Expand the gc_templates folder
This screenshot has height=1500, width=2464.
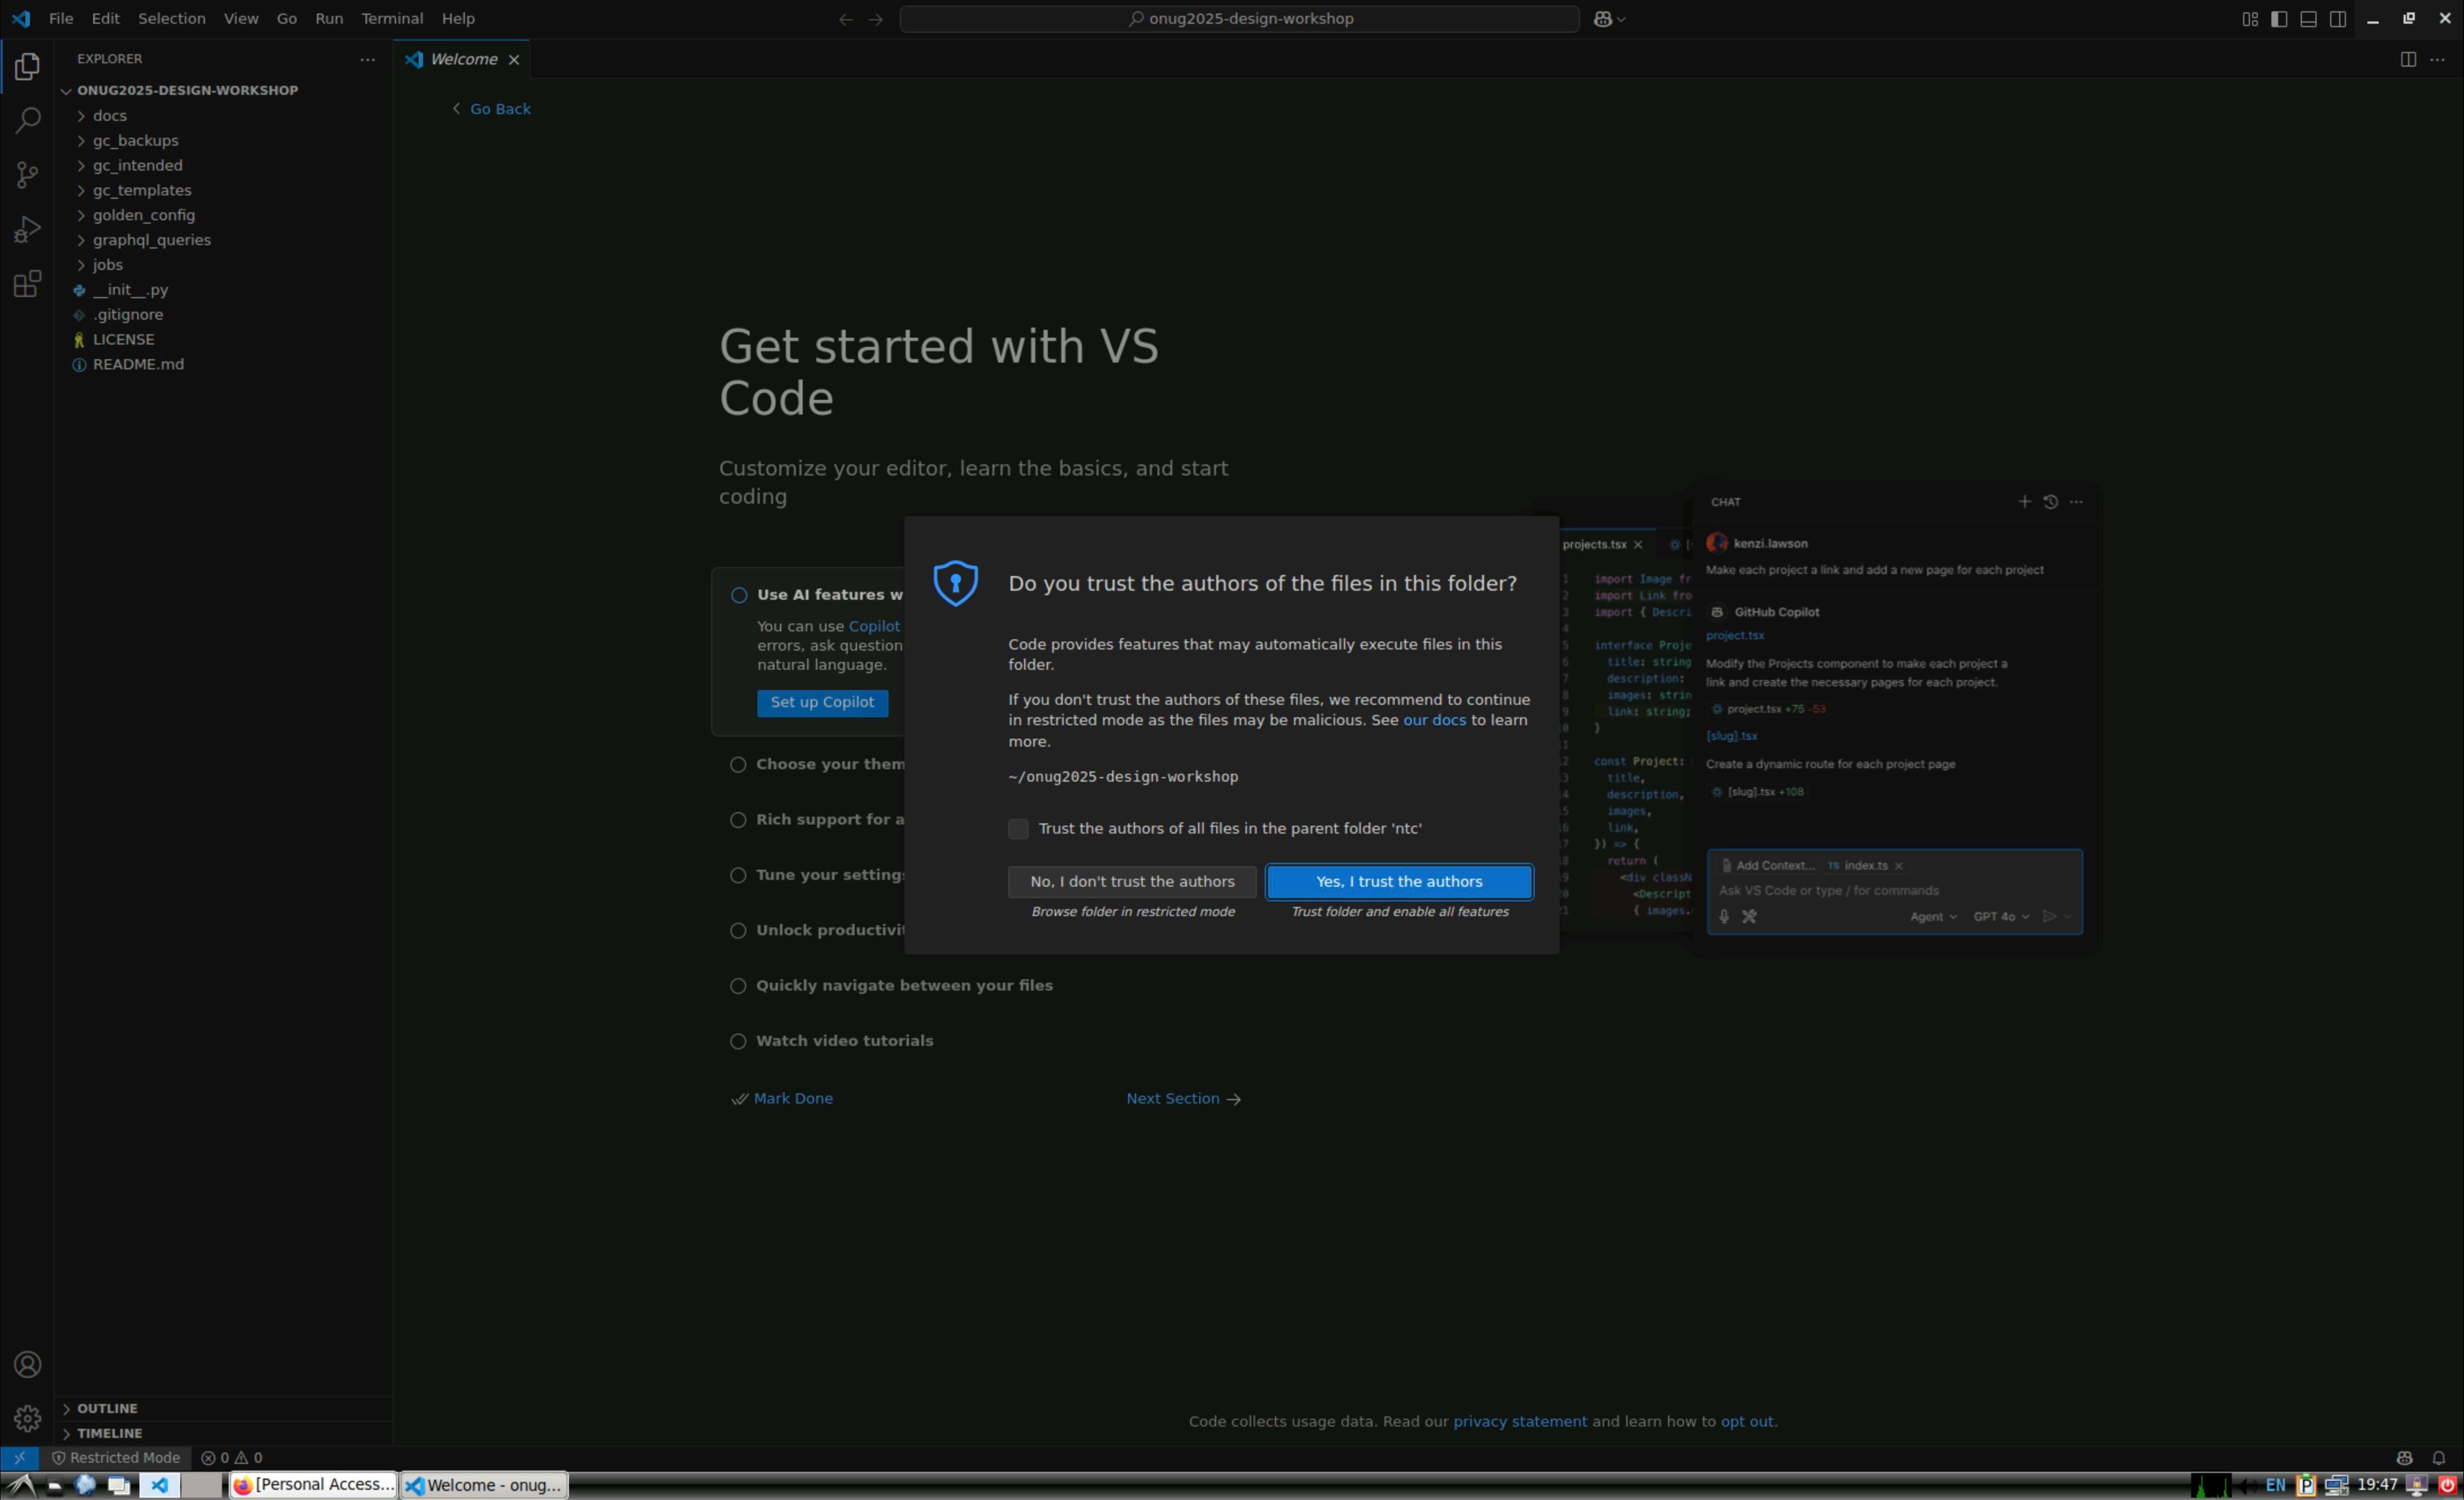[x=141, y=190]
